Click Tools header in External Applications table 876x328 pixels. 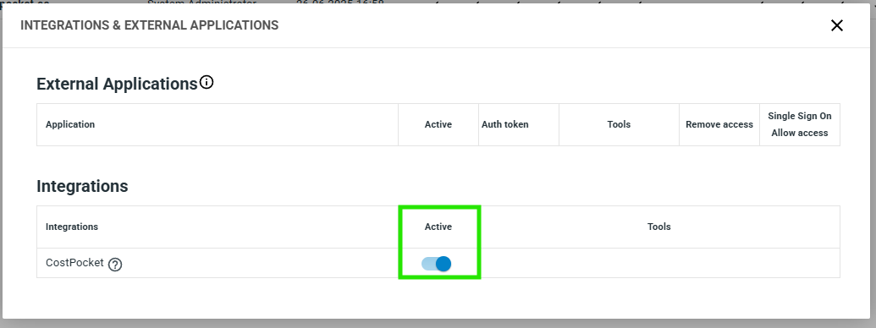click(619, 124)
